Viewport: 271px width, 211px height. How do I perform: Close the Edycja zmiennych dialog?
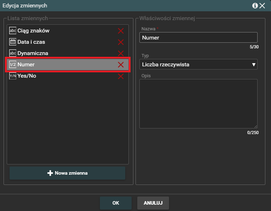tap(262, 6)
